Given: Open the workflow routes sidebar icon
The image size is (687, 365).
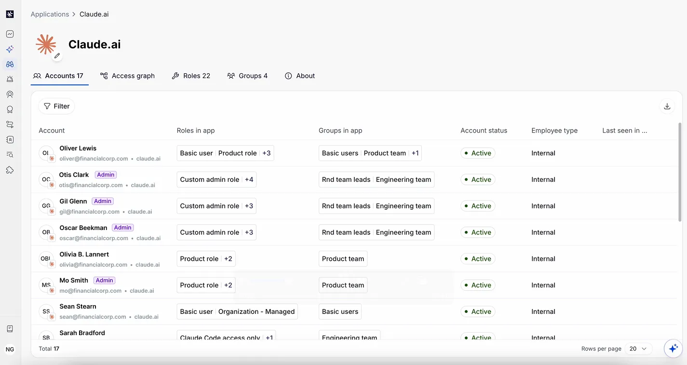Looking at the screenshot, I should tap(10, 124).
